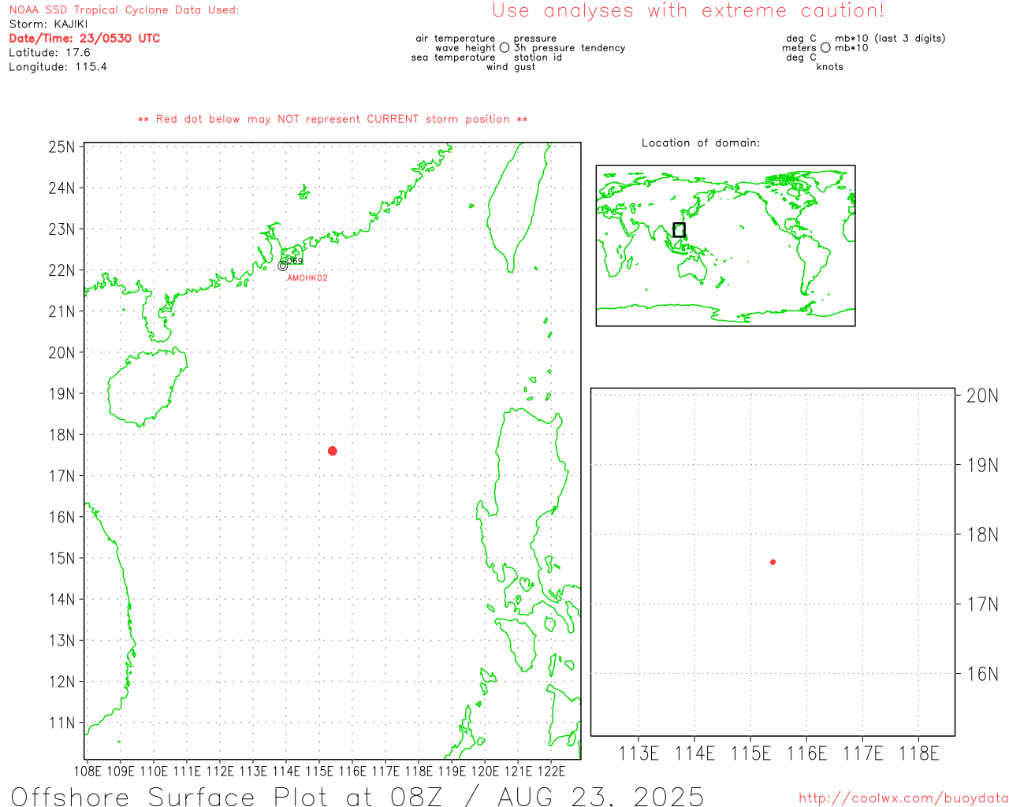Click the 'knots' legend label
Screen dimensions: 1009x807
click(830, 67)
